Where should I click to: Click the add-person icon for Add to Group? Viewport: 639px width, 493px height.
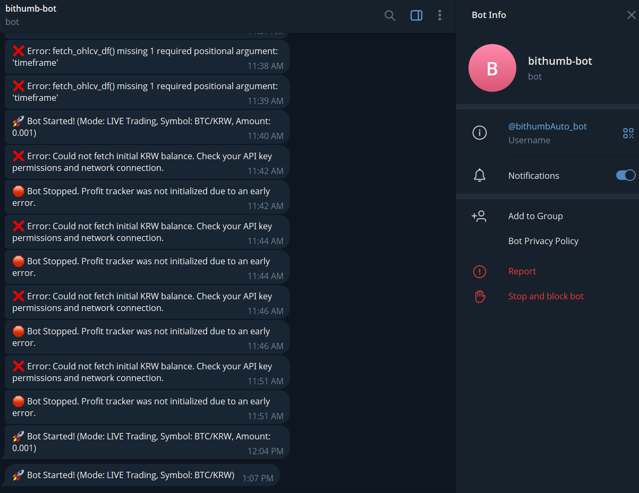coord(479,216)
